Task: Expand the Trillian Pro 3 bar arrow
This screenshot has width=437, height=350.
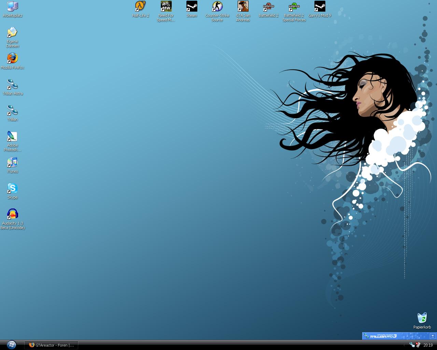Action: coord(433,336)
